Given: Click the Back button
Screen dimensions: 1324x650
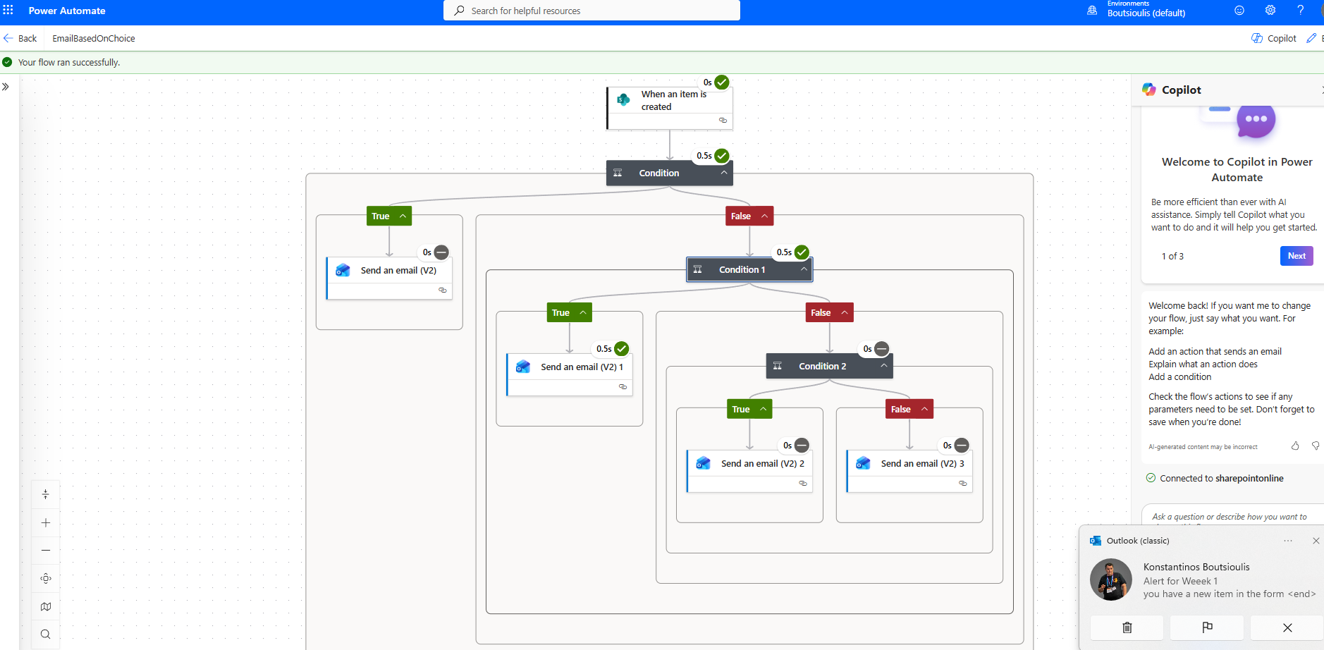Looking at the screenshot, I should click(20, 38).
